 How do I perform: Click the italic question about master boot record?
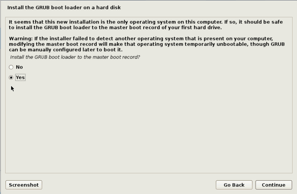click(x=75, y=57)
